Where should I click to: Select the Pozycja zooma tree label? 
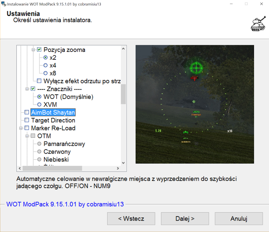point(64,50)
